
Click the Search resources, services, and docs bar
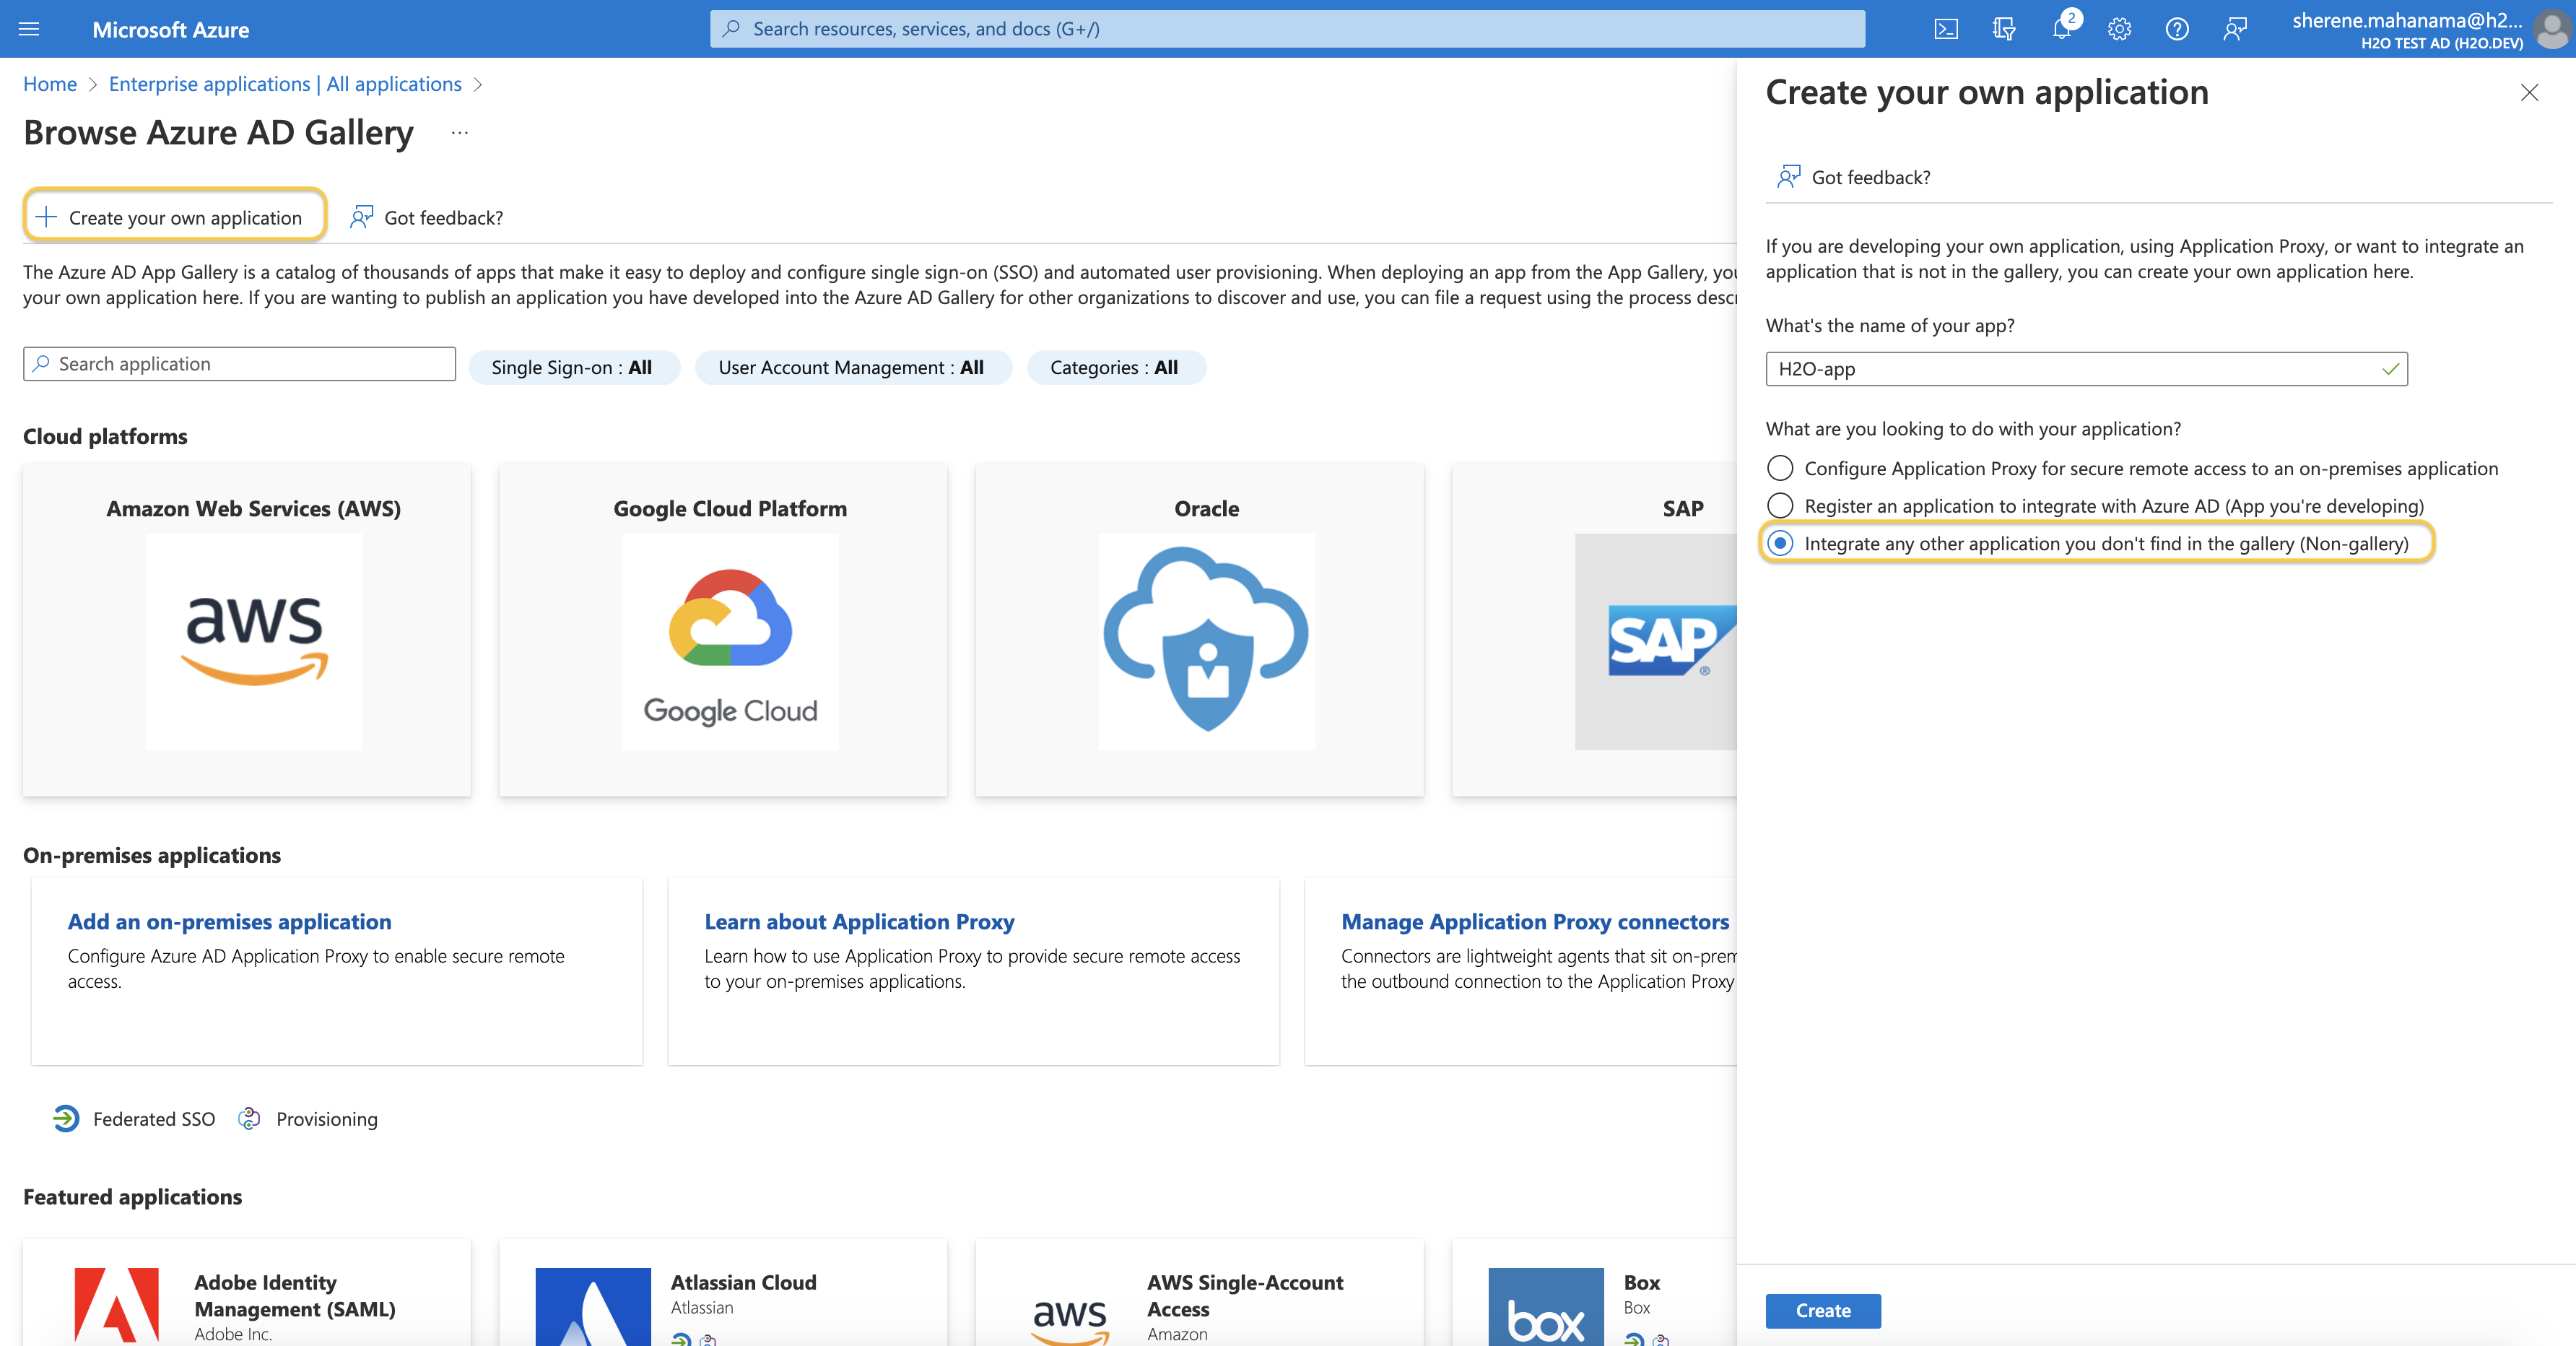[x=1287, y=29]
